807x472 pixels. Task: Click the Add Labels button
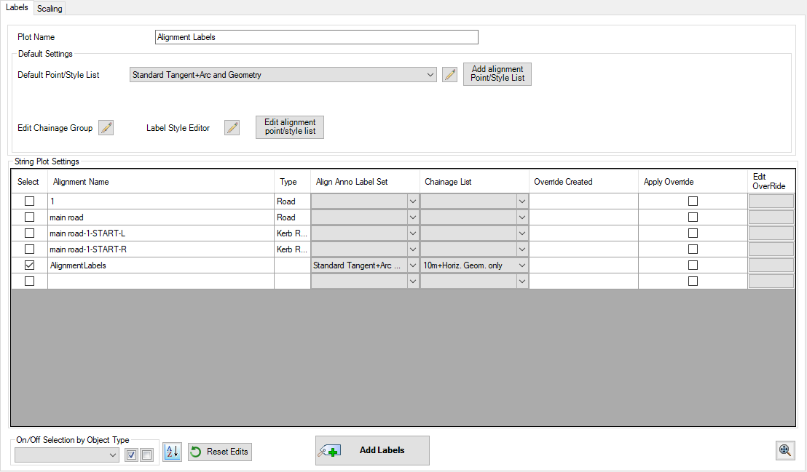point(372,450)
